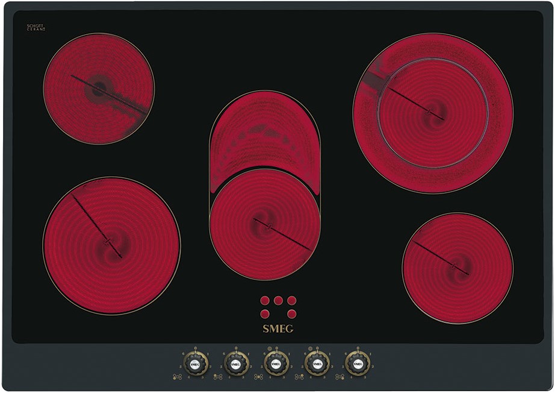Click the 0 position above the second knob
Image resolution: width=555 pixels, height=393 pixels.
coord(236,348)
